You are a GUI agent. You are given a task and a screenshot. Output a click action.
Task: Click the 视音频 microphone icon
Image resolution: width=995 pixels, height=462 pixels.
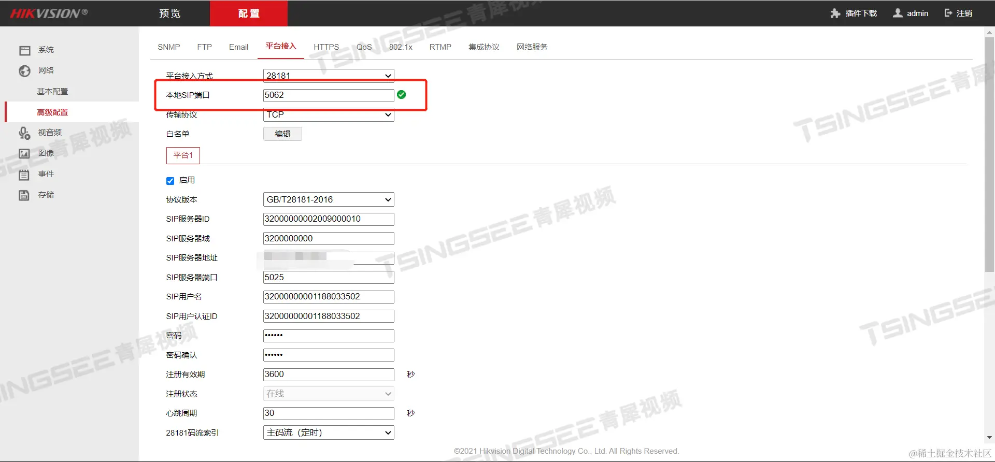pos(24,133)
